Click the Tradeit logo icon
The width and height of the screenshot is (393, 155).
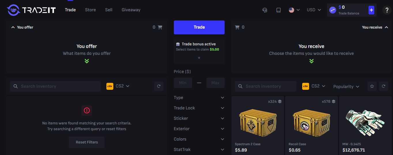pyautogui.click(x=13, y=10)
